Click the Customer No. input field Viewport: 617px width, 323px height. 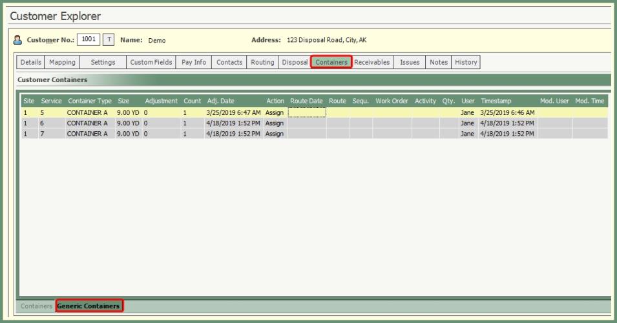tap(88, 39)
